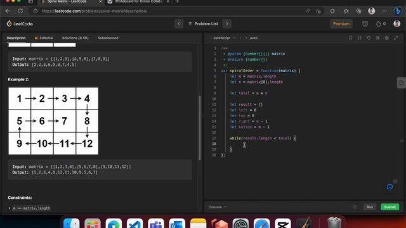Screen dimensions: 406x228
Task: Click 'm == matrix.length' constraint text
Action: (31, 208)
